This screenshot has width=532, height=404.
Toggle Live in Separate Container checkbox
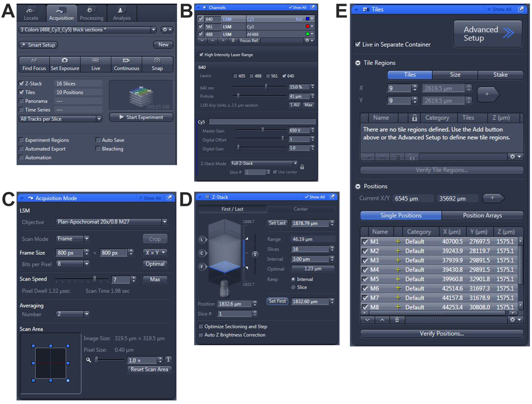(358, 44)
